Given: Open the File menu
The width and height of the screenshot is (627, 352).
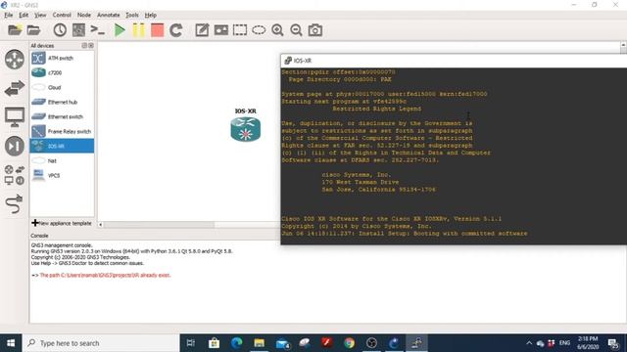Looking at the screenshot, I should click(9, 16).
